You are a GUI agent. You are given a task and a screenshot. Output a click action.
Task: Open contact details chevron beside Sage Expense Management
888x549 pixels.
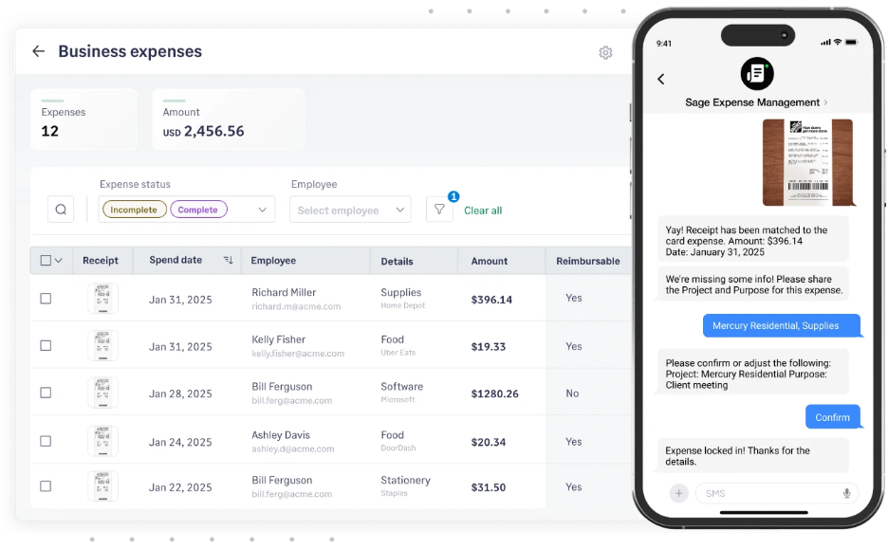coord(825,102)
